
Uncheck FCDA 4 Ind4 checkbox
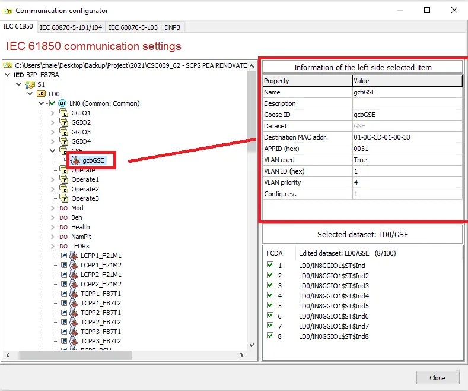270,295
